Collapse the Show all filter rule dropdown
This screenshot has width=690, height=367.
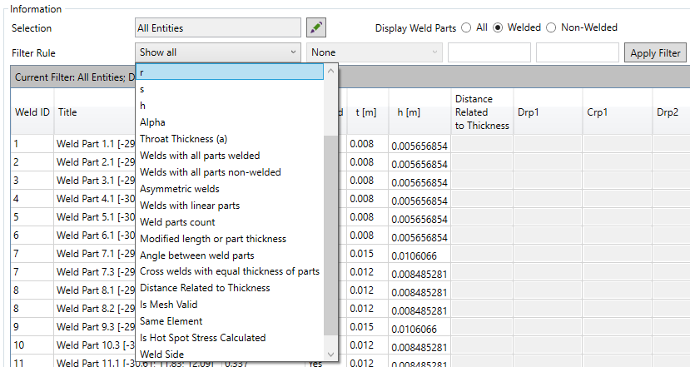point(218,52)
